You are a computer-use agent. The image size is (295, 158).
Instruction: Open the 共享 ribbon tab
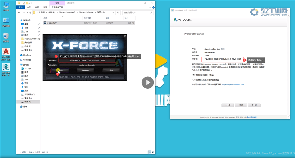pyautogui.click(x=37, y=7)
